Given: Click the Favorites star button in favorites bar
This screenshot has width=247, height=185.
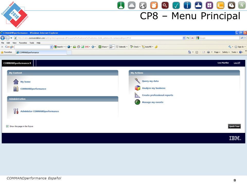Looking at the screenshot, I should (6, 52).
